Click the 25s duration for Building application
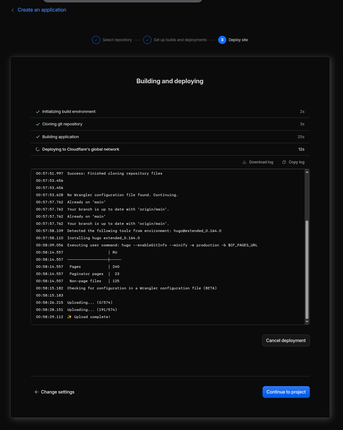Image resolution: width=343 pixels, height=430 pixels. pyautogui.click(x=301, y=137)
